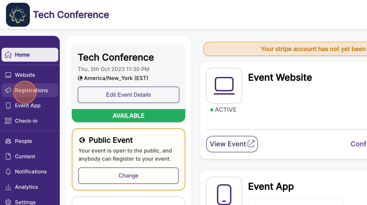Click the Check-in QR code icon
This screenshot has height=205, width=367.
click(8, 121)
